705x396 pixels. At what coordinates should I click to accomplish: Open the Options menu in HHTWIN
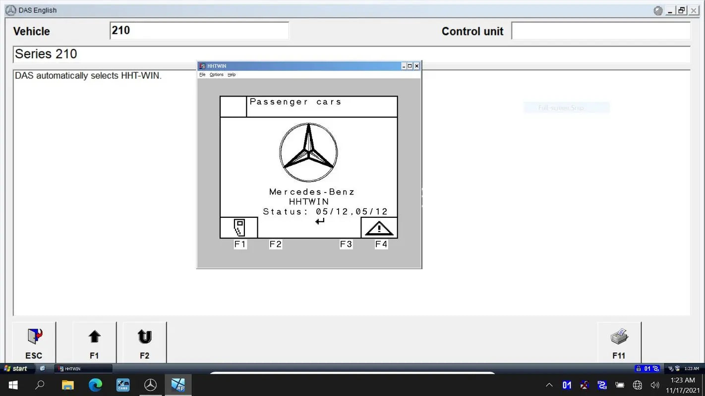click(x=216, y=74)
